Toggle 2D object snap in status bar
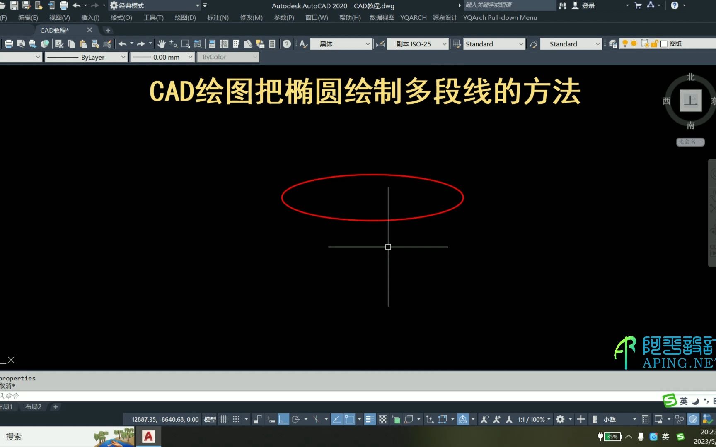This screenshot has height=447, width=716. tap(349, 419)
